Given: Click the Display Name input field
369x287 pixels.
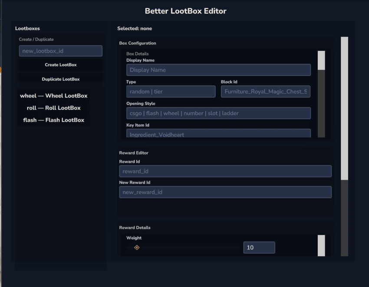Looking at the screenshot, I should pos(218,70).
